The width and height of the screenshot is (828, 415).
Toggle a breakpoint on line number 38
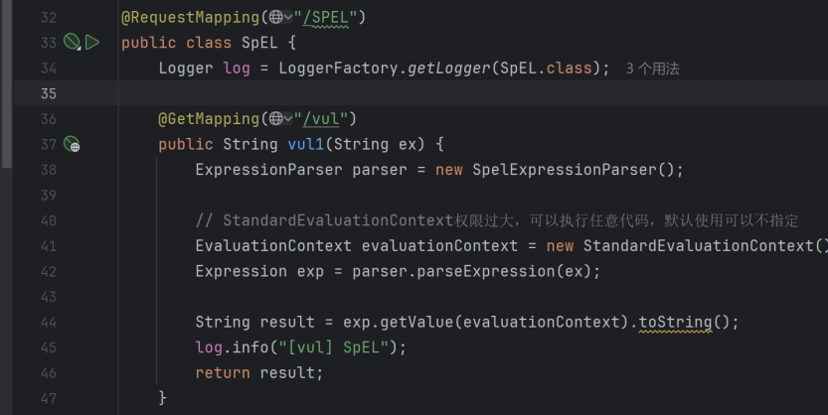click(49, 170)
